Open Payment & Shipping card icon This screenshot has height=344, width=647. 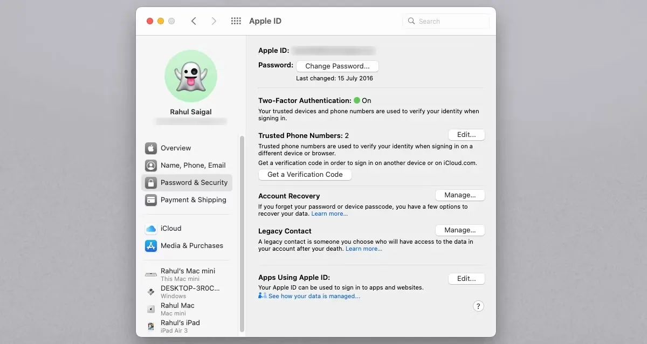click(x=151, y=200)
